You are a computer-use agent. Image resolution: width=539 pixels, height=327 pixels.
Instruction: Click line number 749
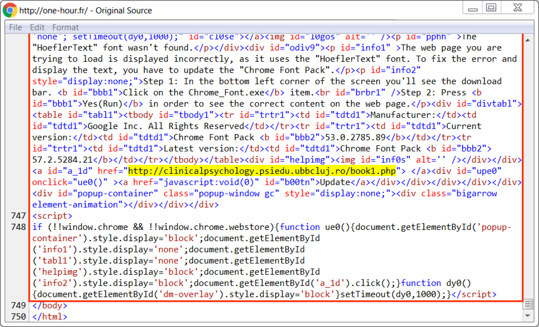(18, 305)
